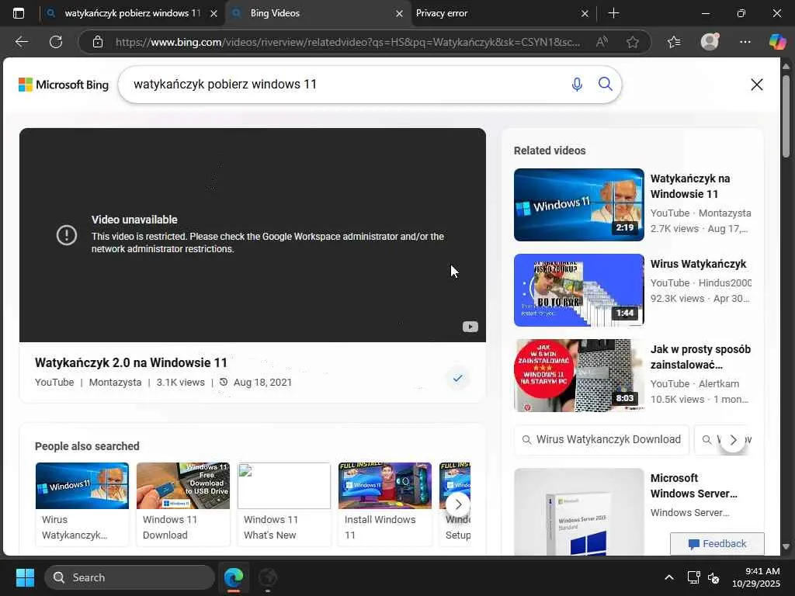Open the browser profile avatar

click(710, 42)
